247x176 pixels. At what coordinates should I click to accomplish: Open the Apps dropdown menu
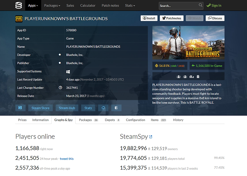(x=33, y=5)
